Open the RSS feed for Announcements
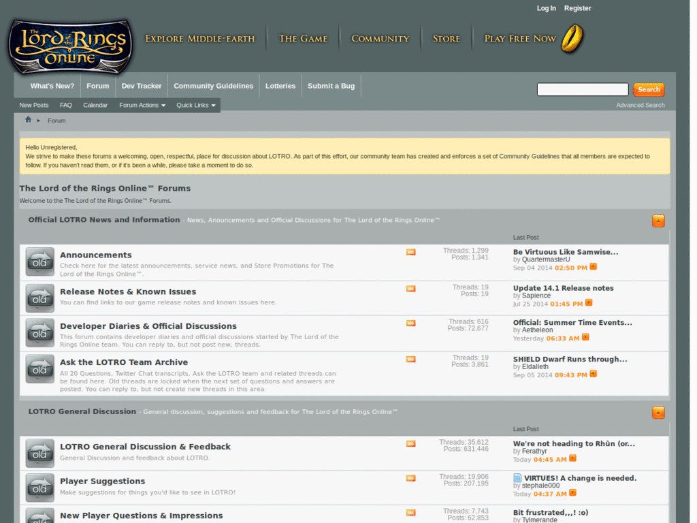Viewport: 697px width, 523px height. click(x=410, y=252)
